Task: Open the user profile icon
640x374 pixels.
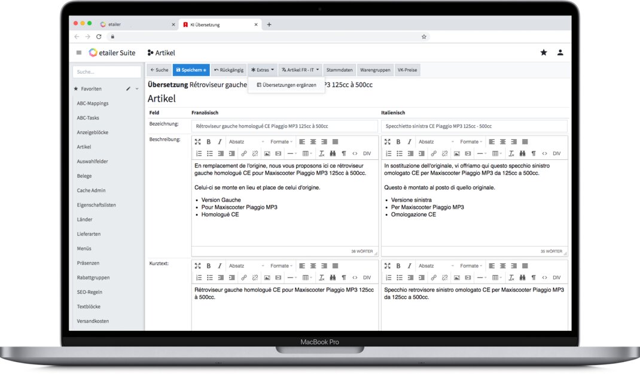Action: pyautogui.click(x=560, y=53)
